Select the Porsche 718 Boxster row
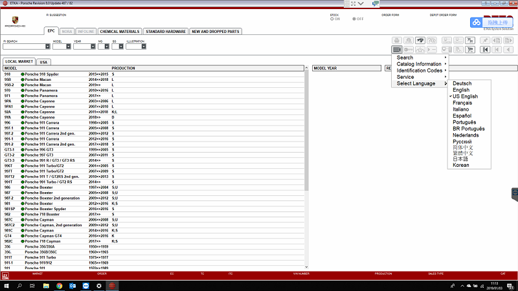The height and width of the screenshot is (291, 518). pos(153,214)
